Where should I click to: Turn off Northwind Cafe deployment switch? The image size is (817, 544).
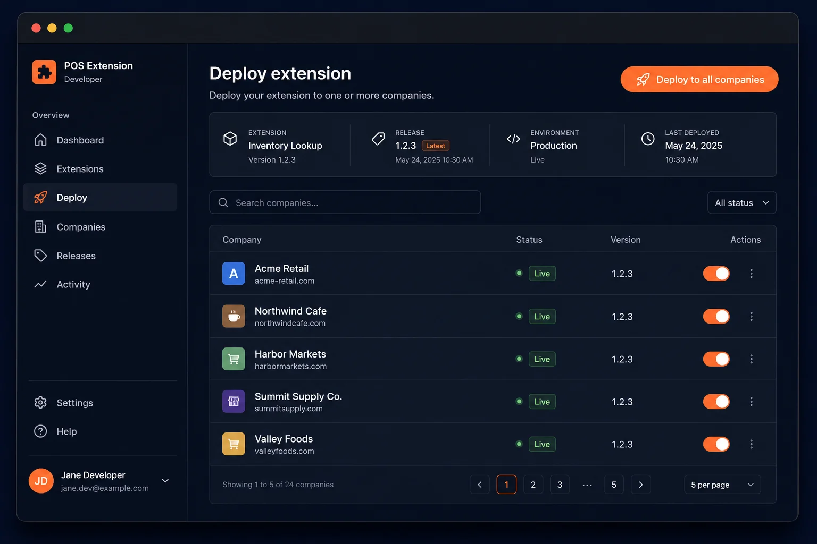click(x=716, y=316)
